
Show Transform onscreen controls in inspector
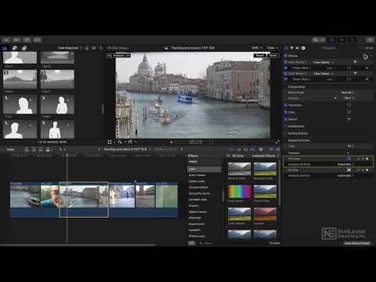(349, 105)
